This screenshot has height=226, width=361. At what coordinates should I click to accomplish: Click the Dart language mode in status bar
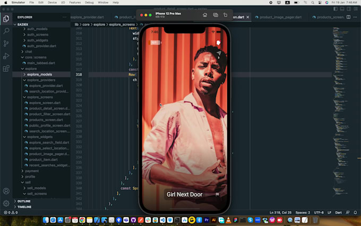coord(337,212)
